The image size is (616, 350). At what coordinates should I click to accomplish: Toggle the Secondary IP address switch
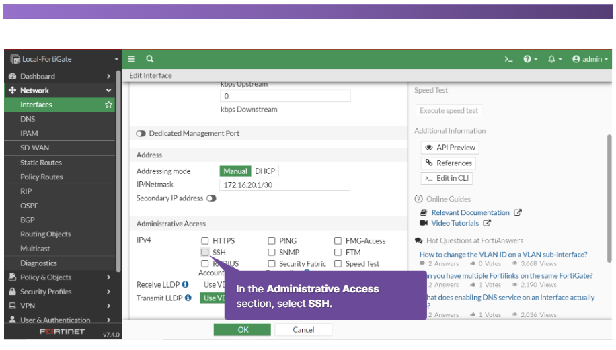point(211,198)
